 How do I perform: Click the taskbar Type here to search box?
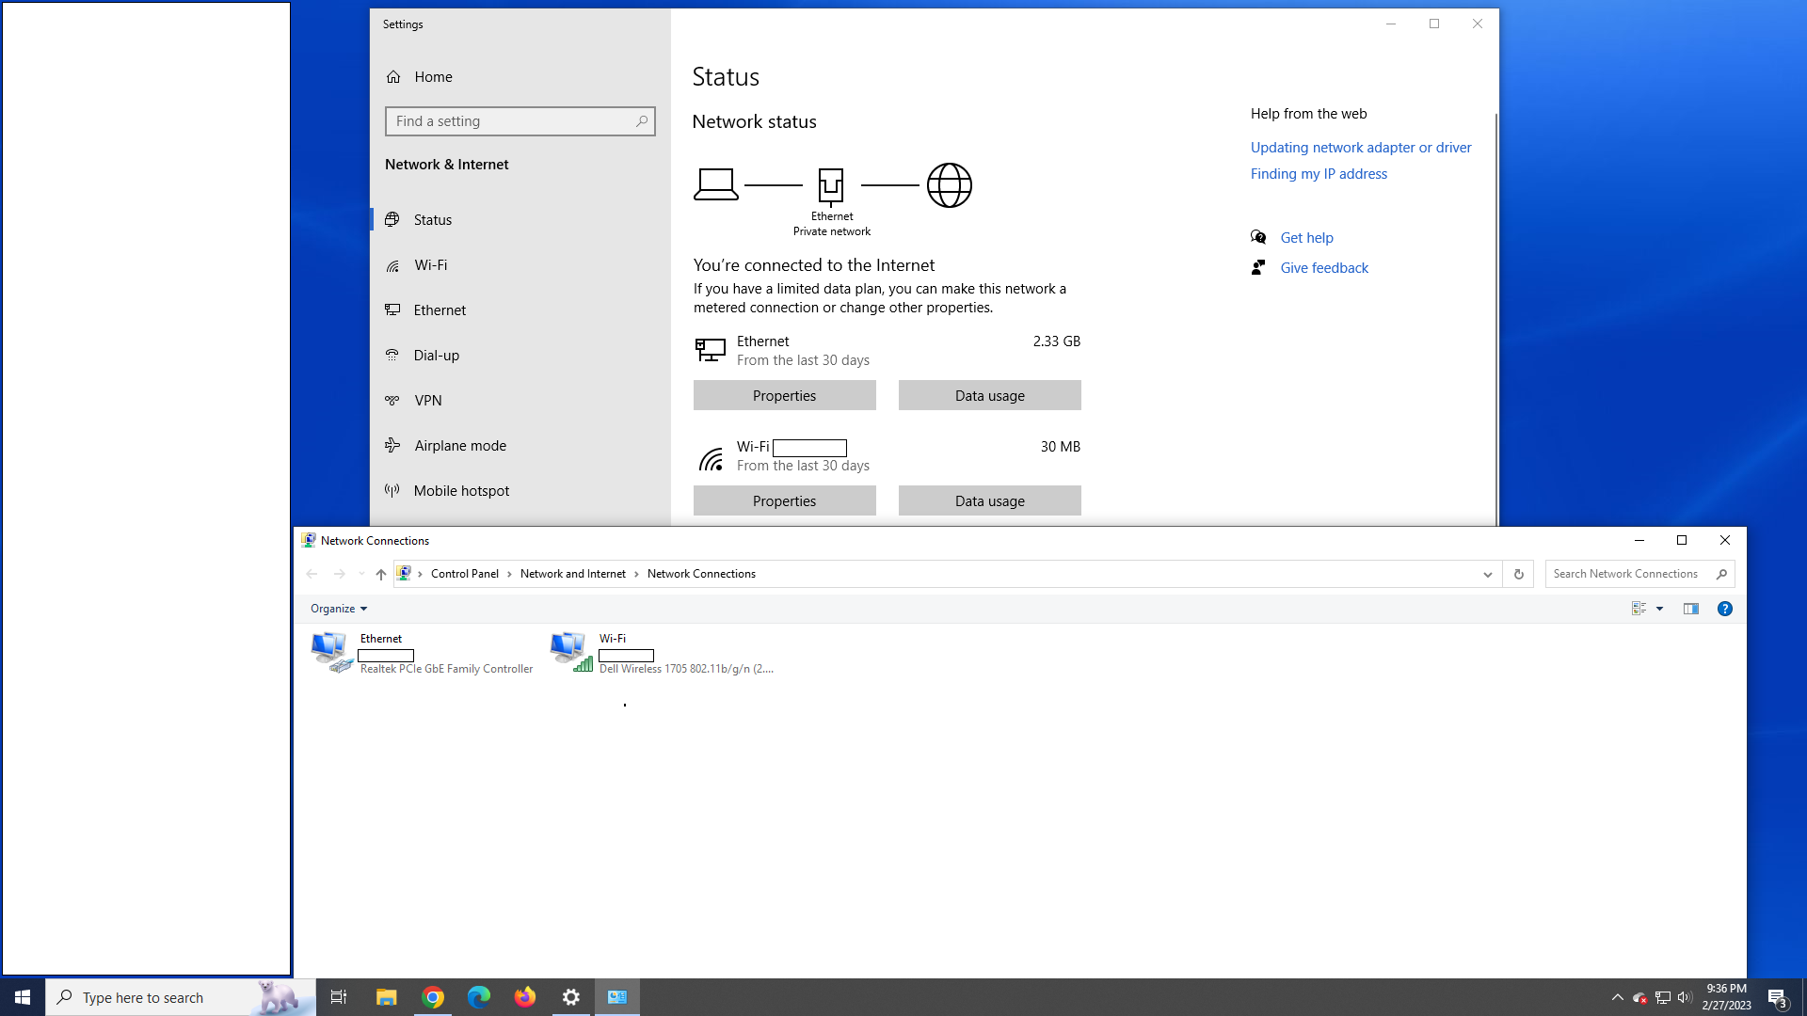(181, 997)
